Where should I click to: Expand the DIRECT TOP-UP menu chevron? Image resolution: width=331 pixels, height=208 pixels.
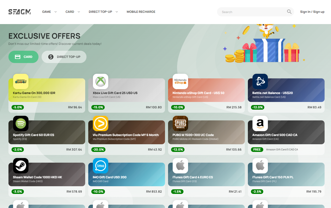[117, 12]
